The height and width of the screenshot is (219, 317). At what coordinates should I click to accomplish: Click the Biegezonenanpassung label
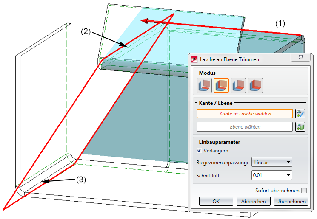(x=222, y=163)
